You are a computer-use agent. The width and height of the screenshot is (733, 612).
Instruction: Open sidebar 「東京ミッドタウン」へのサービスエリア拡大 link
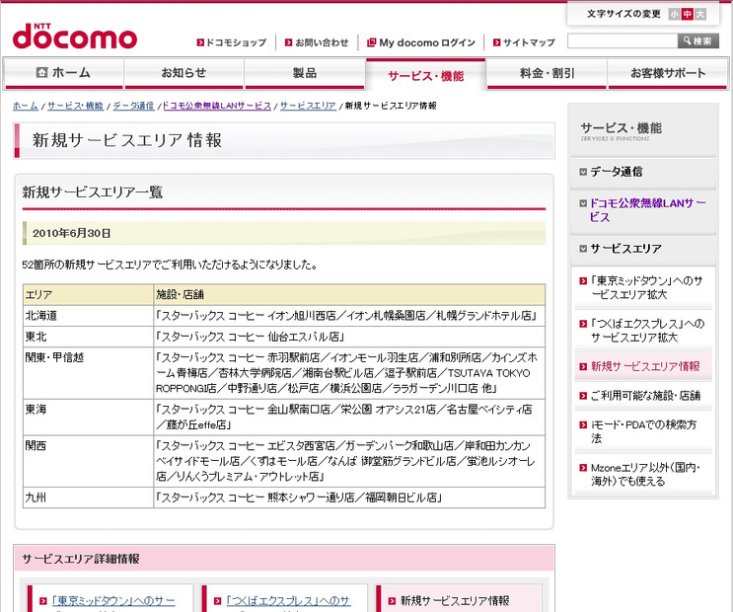click(x=647, y=288)
